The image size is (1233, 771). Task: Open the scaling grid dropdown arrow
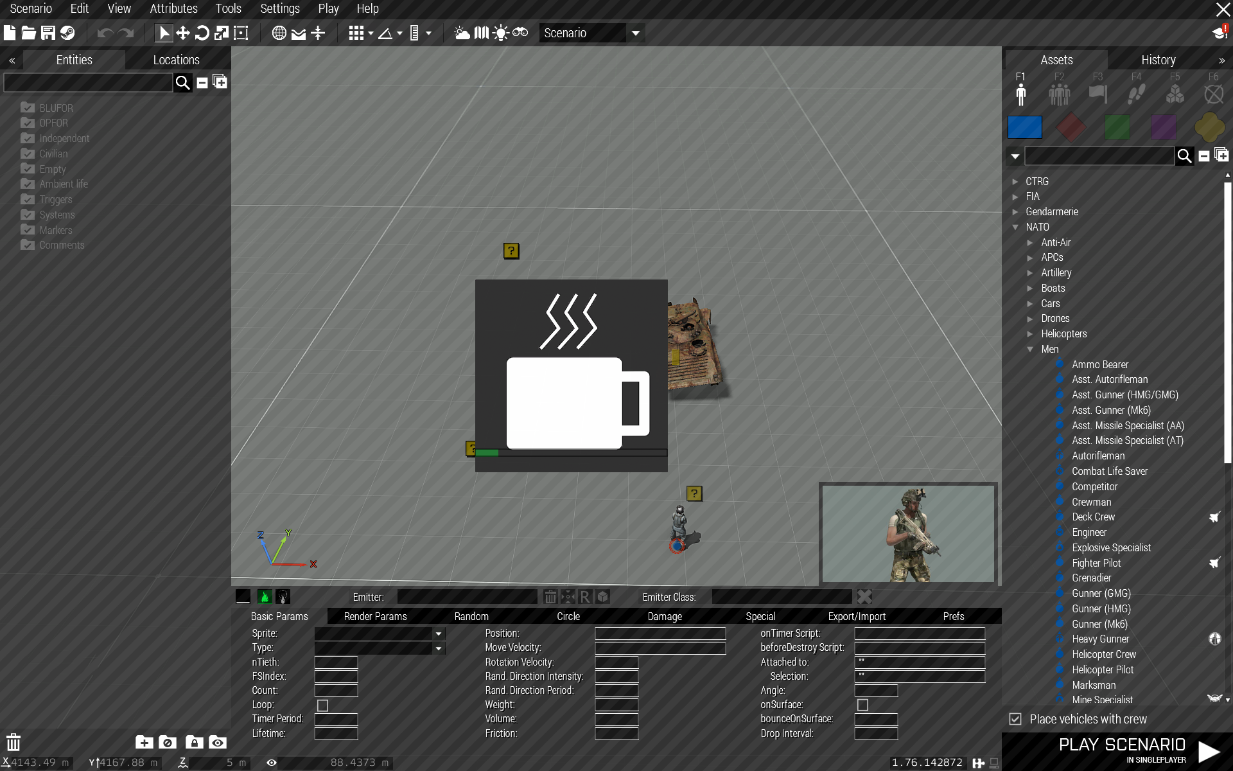pos(428,33)
